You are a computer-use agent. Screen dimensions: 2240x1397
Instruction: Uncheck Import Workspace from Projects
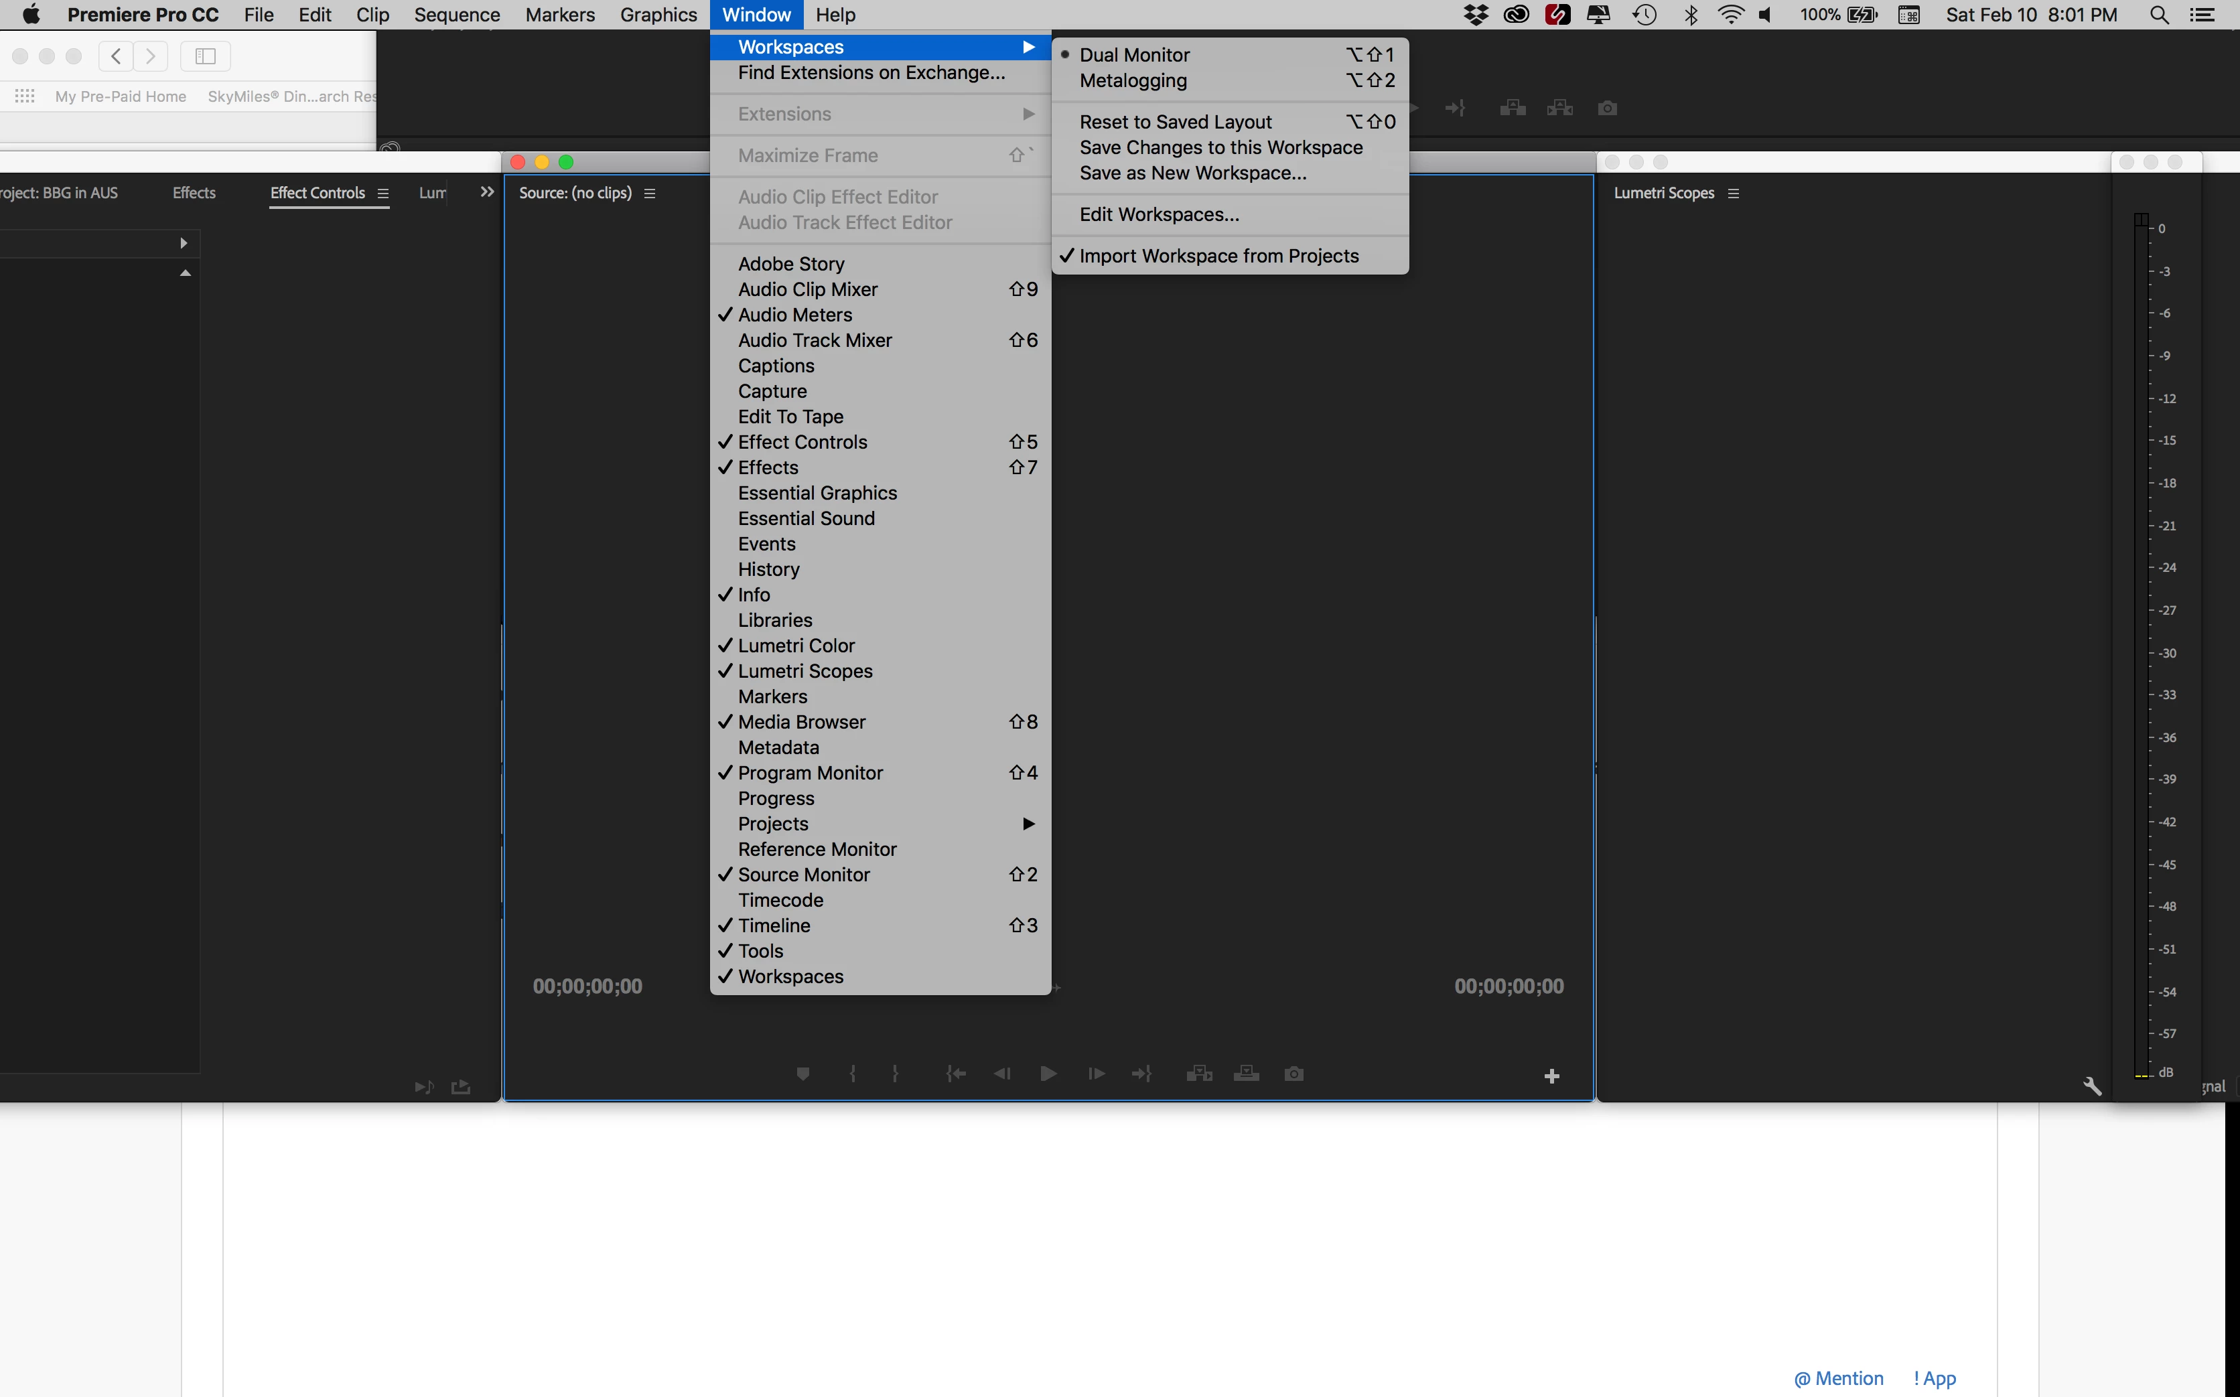[x=1218, y=256]
